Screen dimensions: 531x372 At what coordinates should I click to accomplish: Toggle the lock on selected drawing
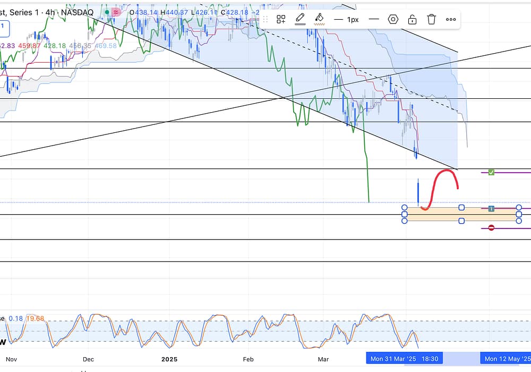[412, 20]
